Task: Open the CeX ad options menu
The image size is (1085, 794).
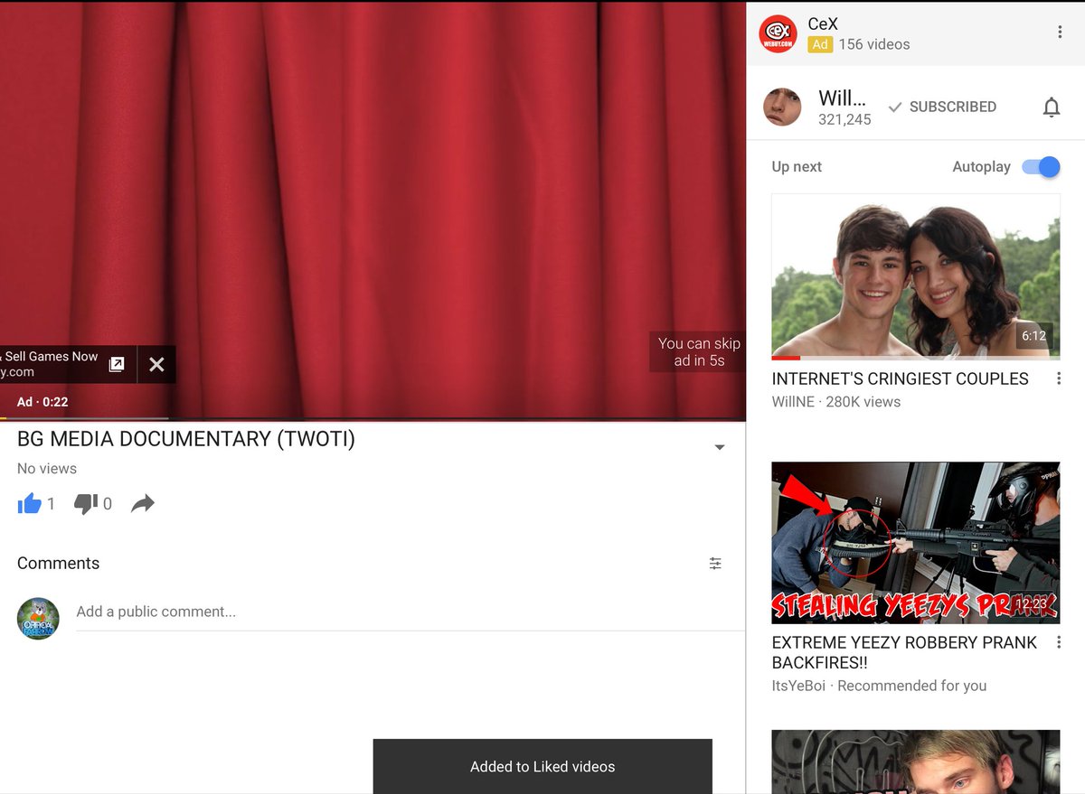Action: (x=1060, y=33)
